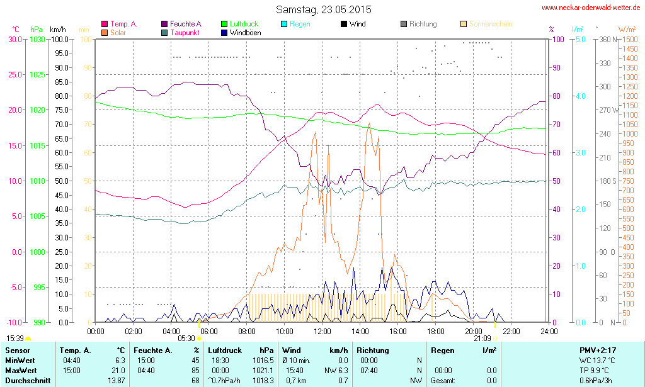Viewport: 645px width, 387px height.
Task: Click the Durchschnitt row label
Action: [x=28, y=380]
